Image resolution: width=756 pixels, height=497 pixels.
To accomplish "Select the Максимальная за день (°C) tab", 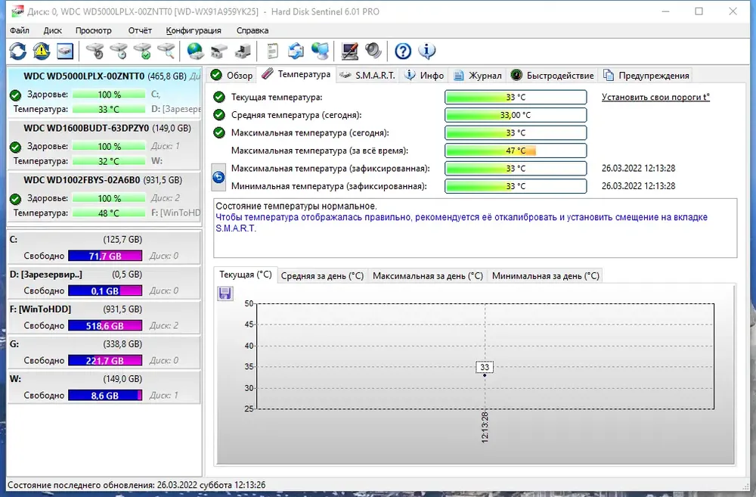I will pos(428,276).
